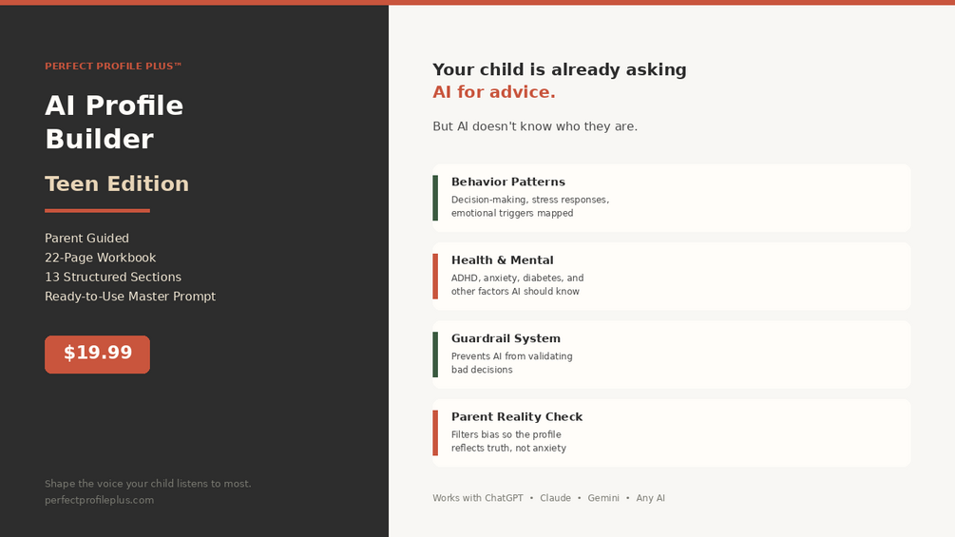Image resolution: width=955 pixels, height=537 pixels.
Task: Select the Gemini label in the footer
Action: point(603,498)
